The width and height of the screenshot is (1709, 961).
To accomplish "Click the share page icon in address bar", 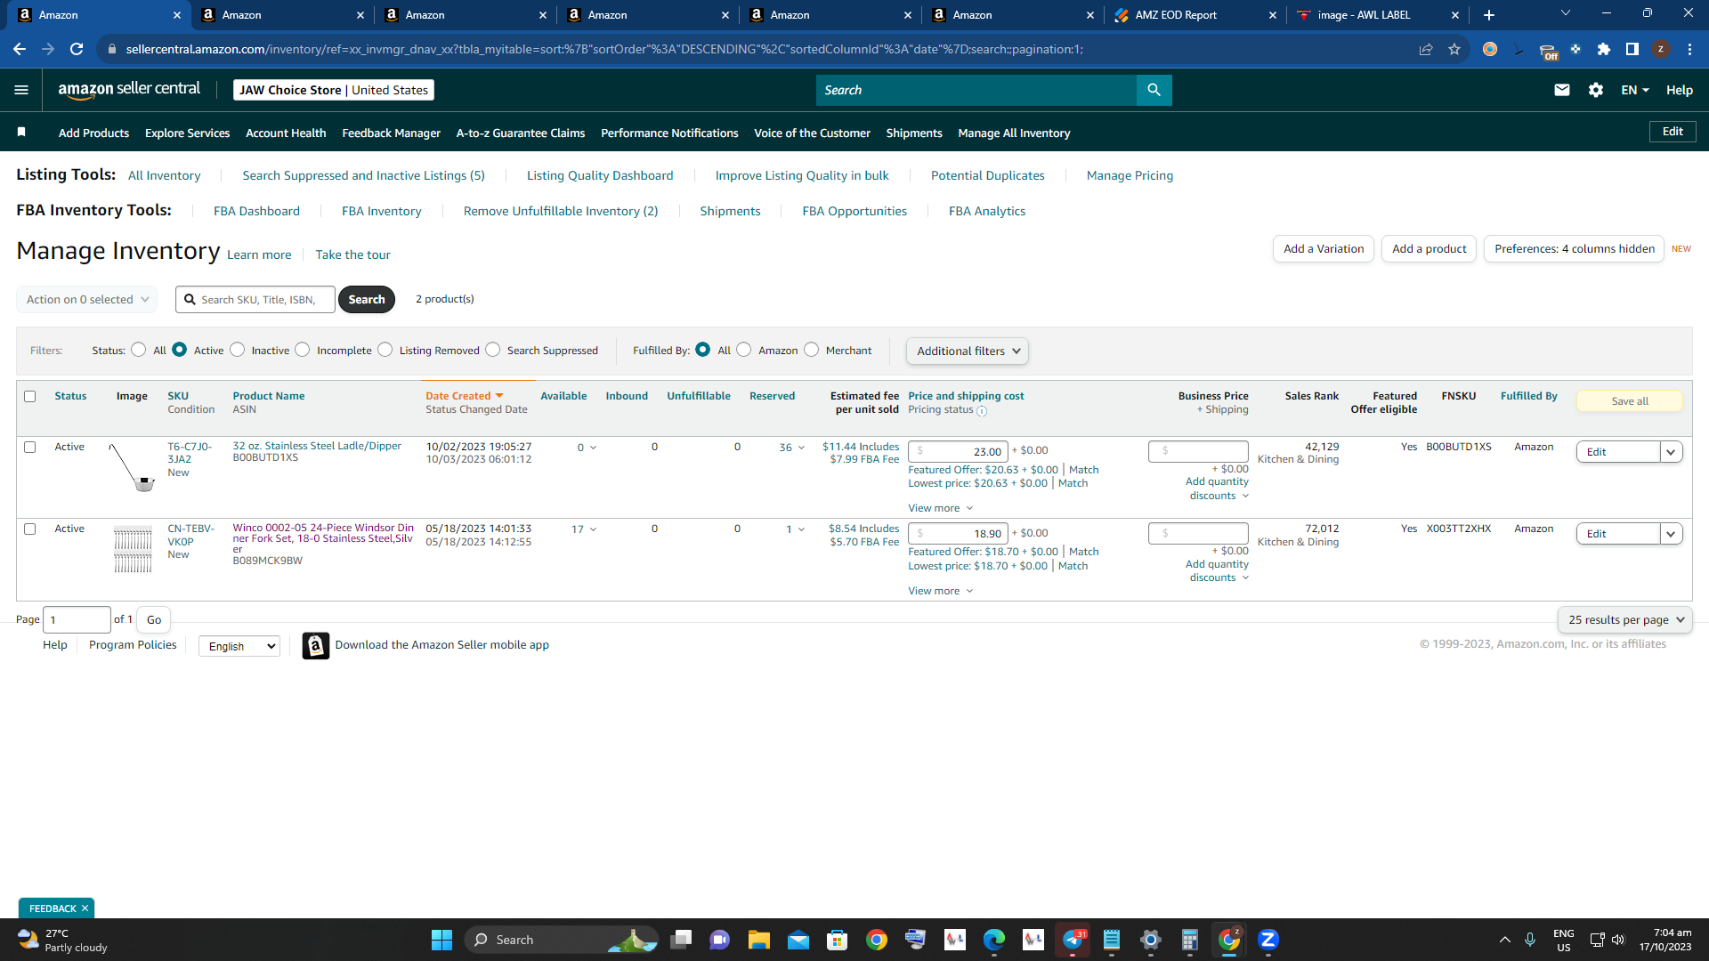I will (1426, 49).
